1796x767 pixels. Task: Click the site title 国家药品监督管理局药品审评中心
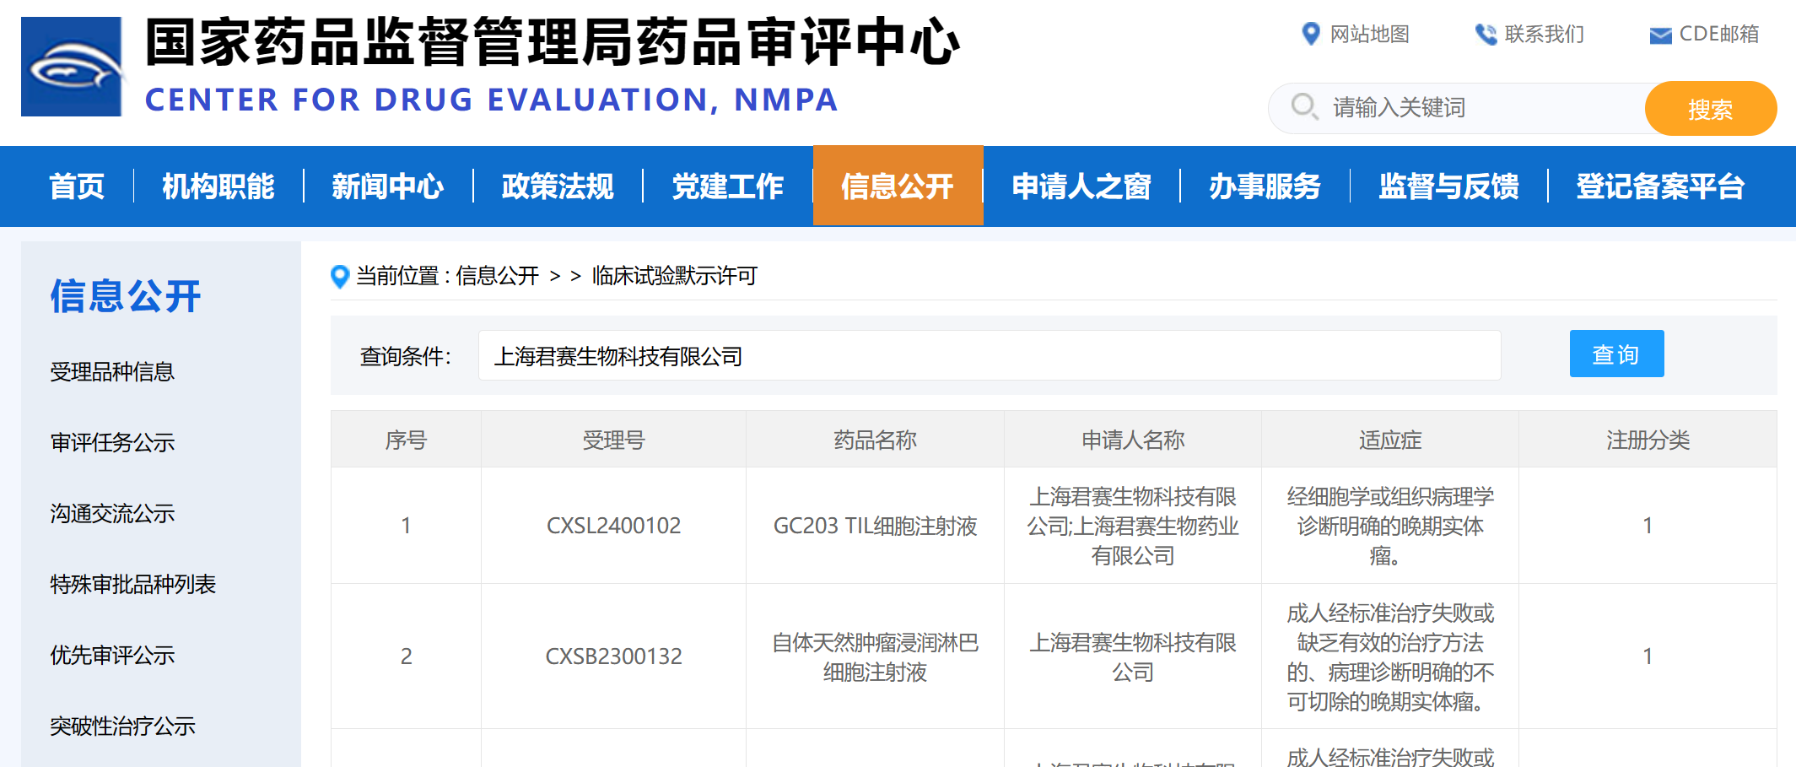click(553, 42)
